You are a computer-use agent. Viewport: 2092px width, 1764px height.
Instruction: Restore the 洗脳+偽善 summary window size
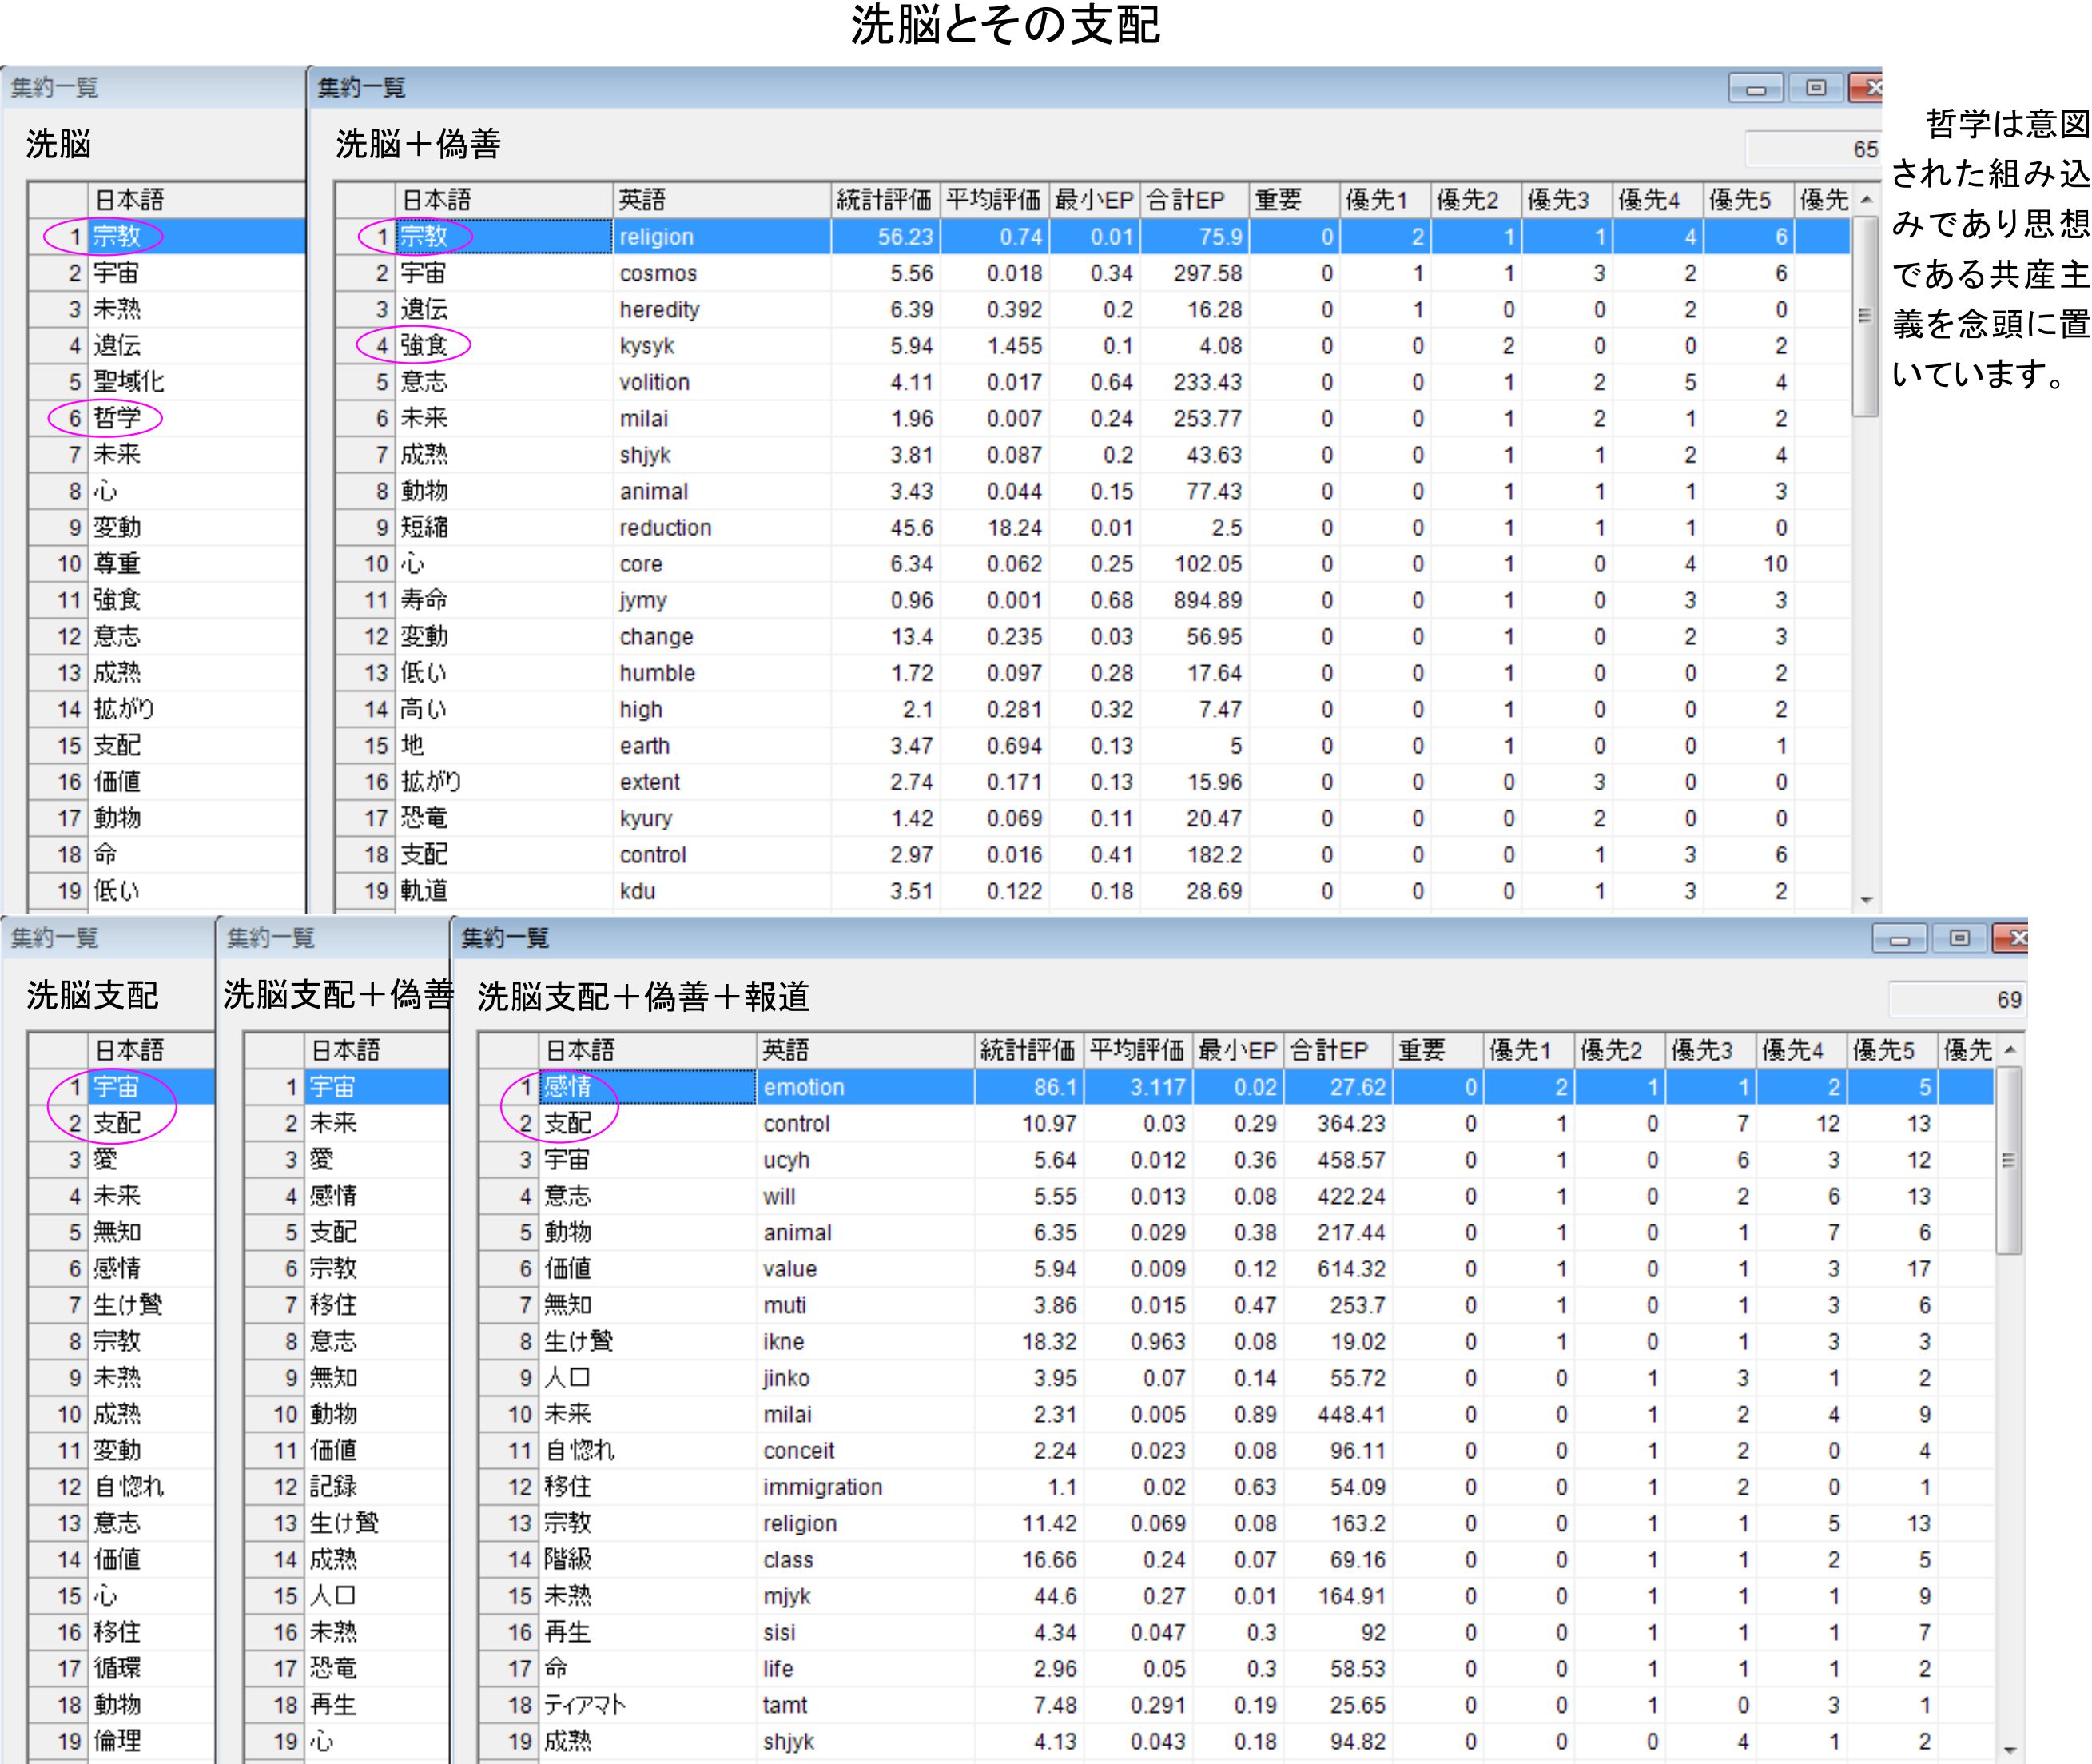pos(1816,89)
